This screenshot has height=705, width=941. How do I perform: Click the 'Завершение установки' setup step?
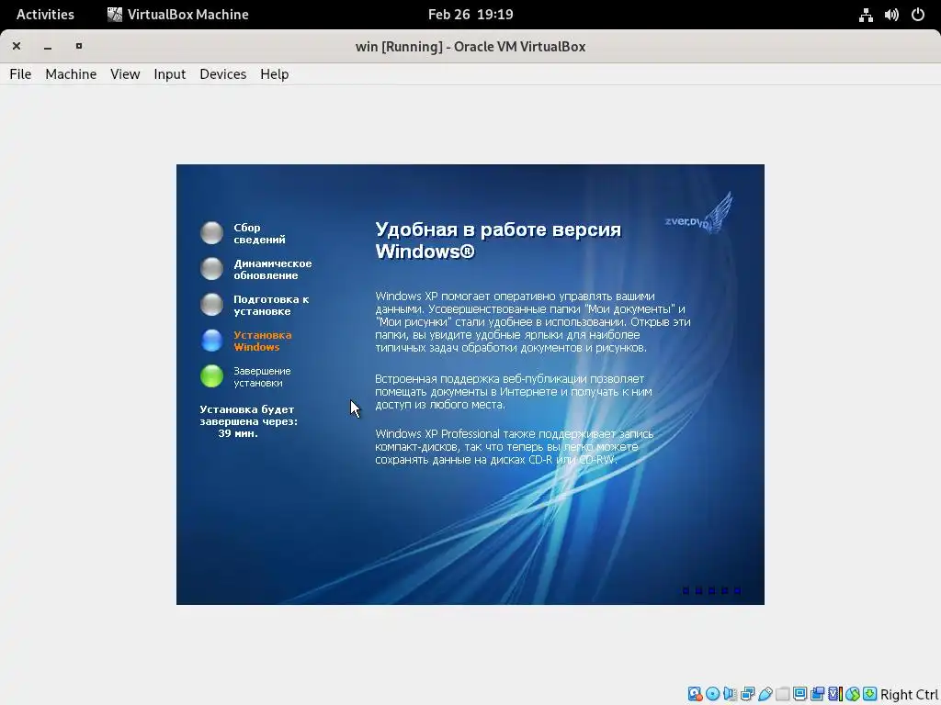tap(262, 376)
